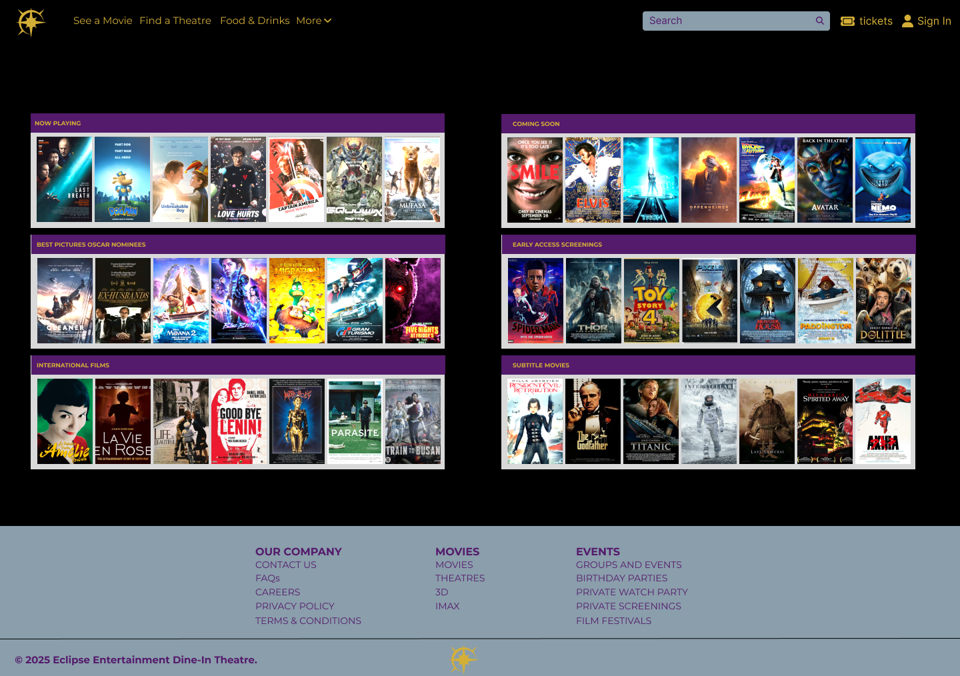Select the Thor movie poster
This screenshot has width=960, height=676.
[x=593, y=301]
